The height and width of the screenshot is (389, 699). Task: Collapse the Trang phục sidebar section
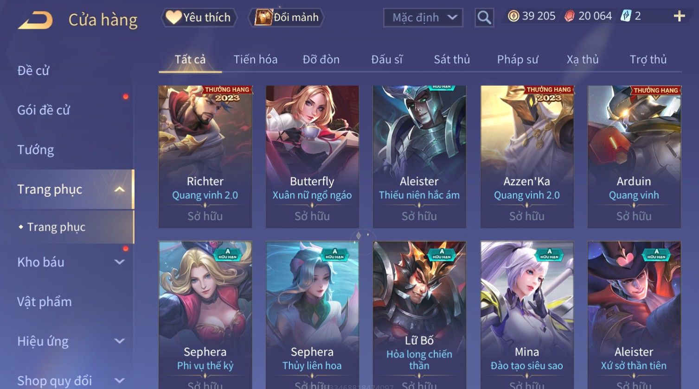[120, 189]
